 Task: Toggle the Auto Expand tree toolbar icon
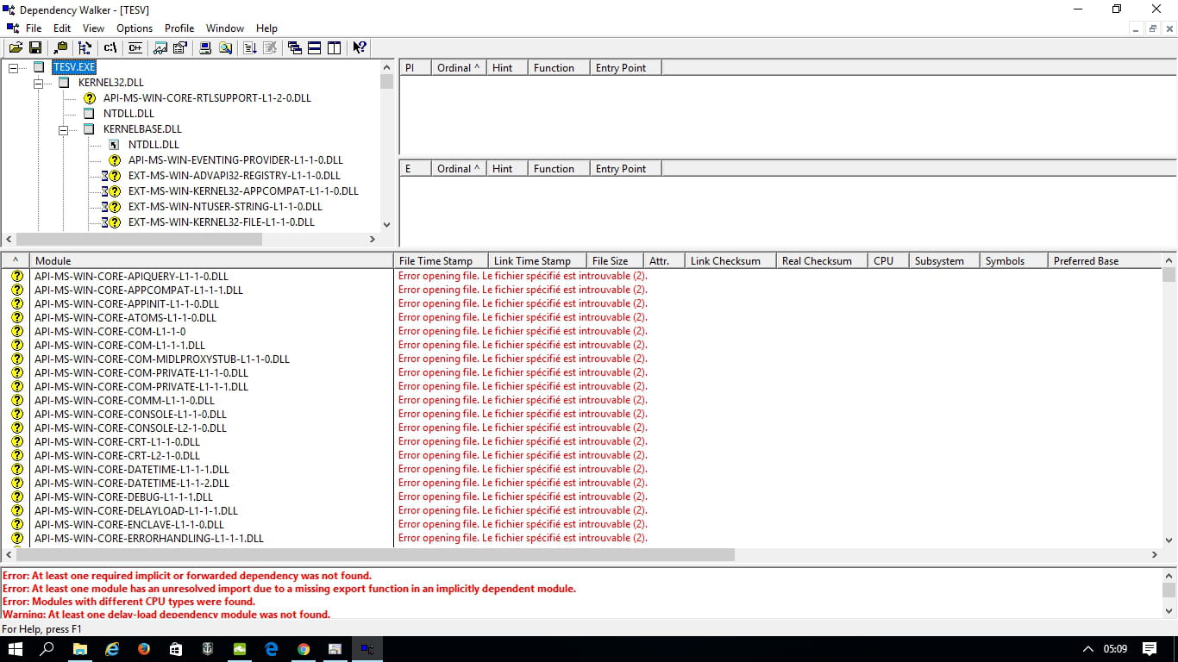click(85, 48)
